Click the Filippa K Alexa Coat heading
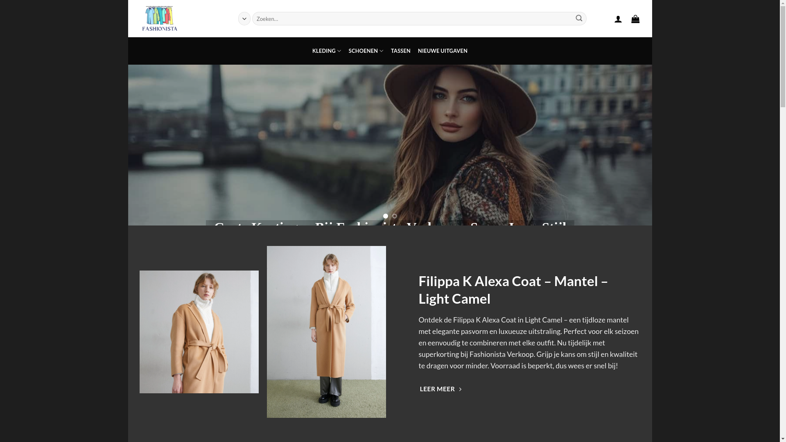The width and height of the screenshot is (786, 442). point(513,290)
